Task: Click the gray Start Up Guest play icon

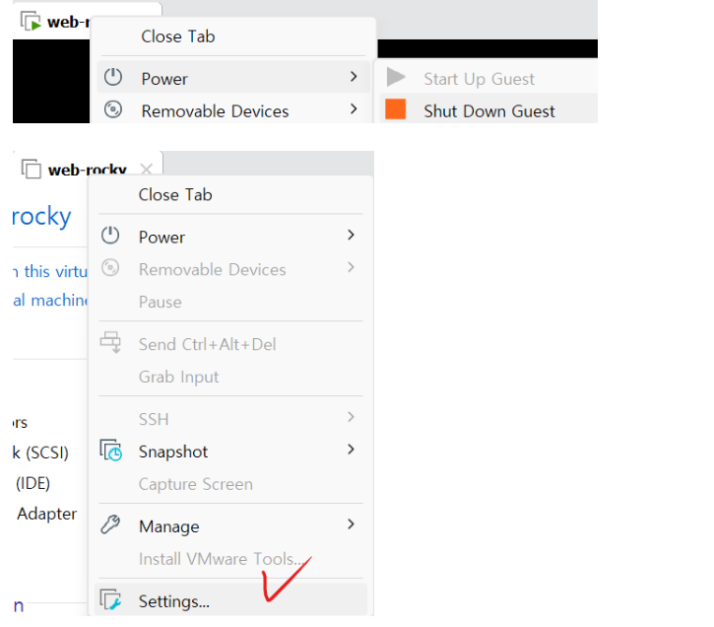Action: (396, 77)
